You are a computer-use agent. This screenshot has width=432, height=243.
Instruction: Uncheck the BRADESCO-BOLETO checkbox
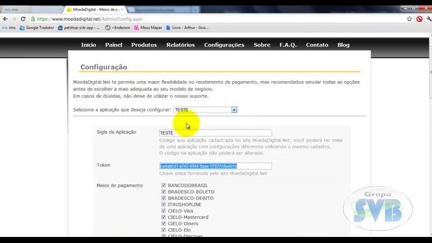tap(163, 192)
